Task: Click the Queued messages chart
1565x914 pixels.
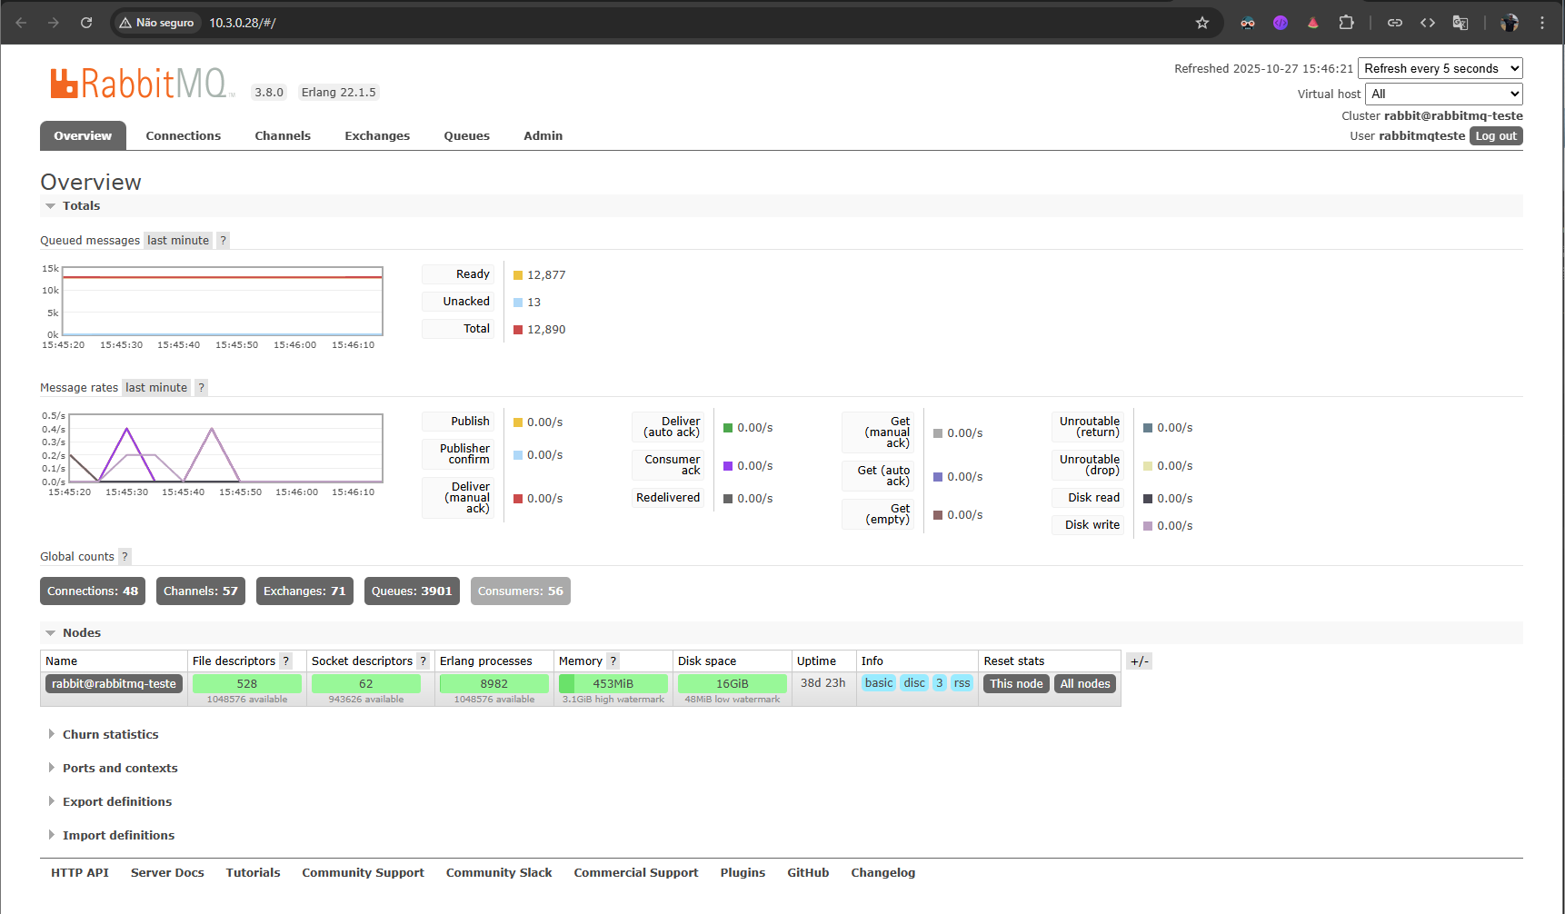Action: [x=223, y=302]
